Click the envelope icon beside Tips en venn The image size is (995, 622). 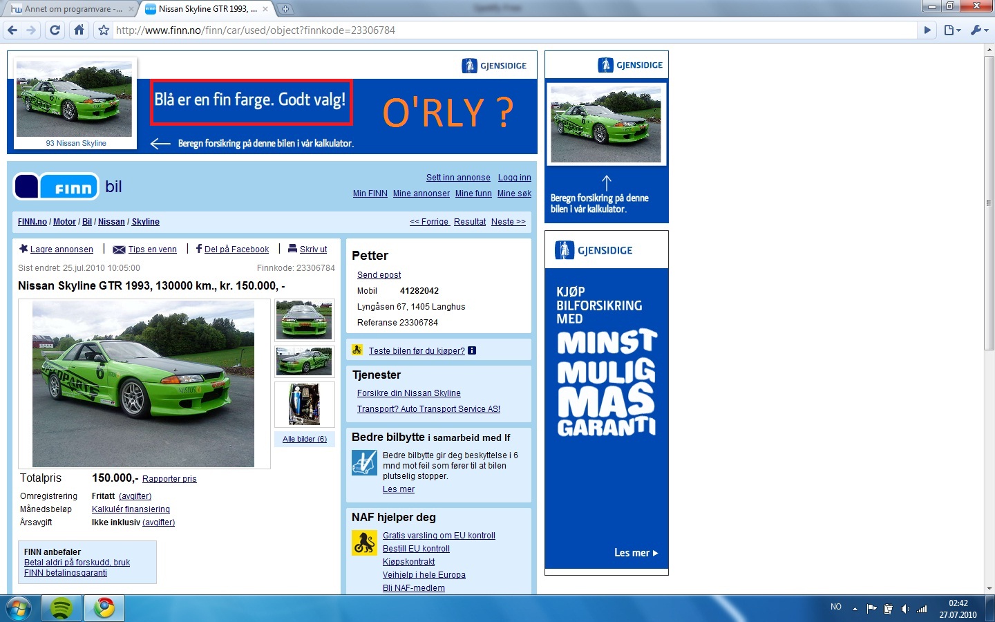click(x=119, y=249)
